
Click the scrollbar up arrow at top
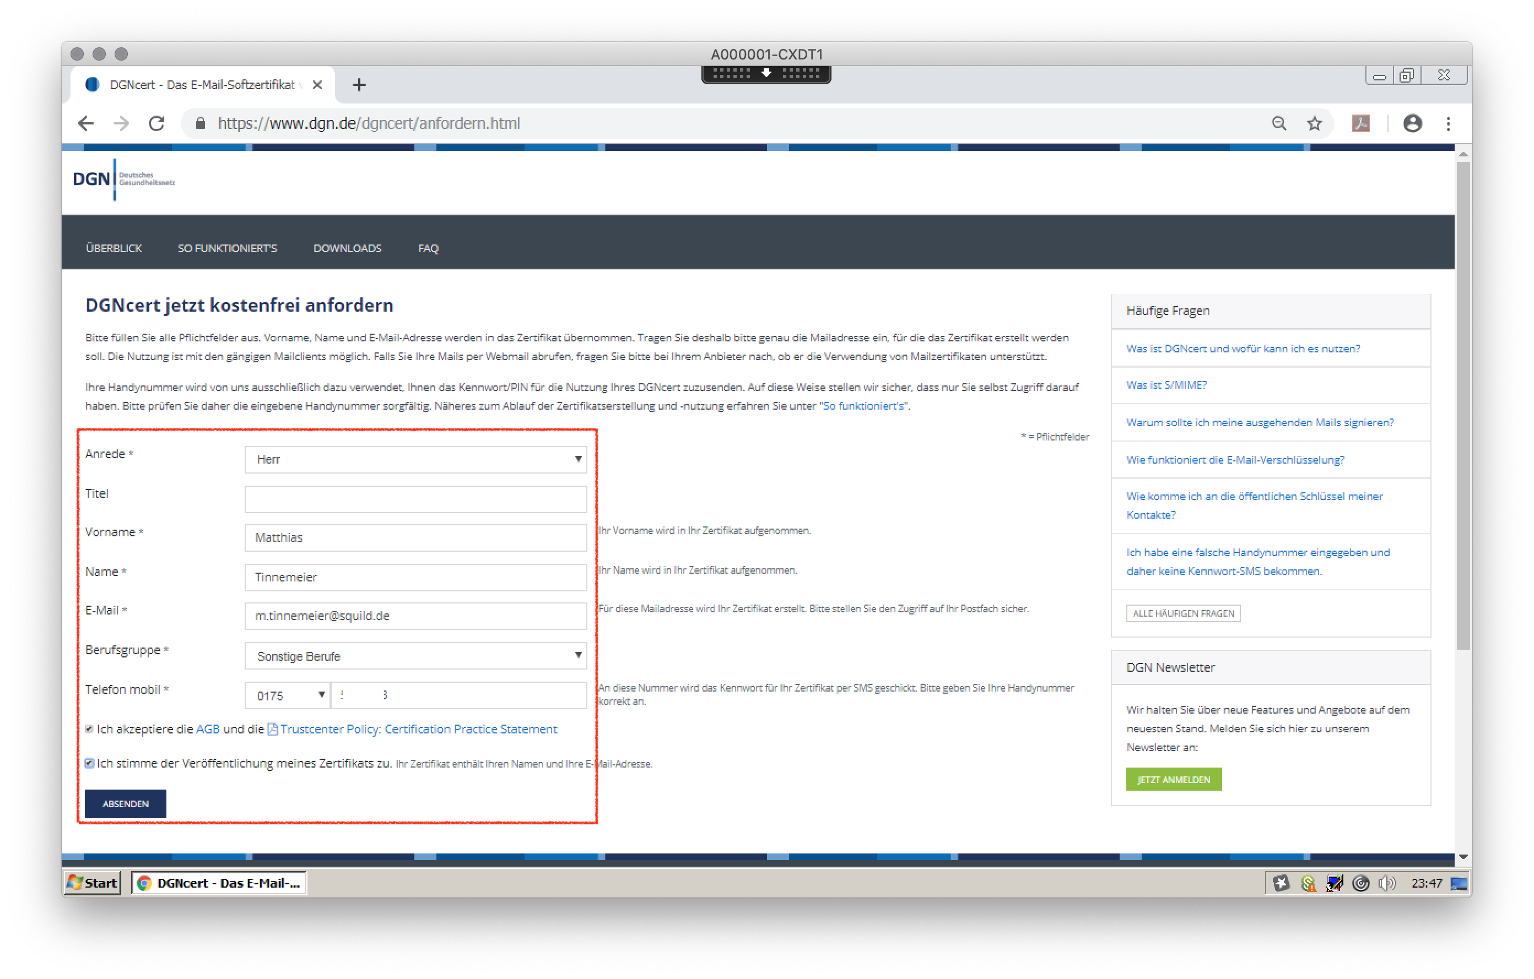(x=1463, y=154)
